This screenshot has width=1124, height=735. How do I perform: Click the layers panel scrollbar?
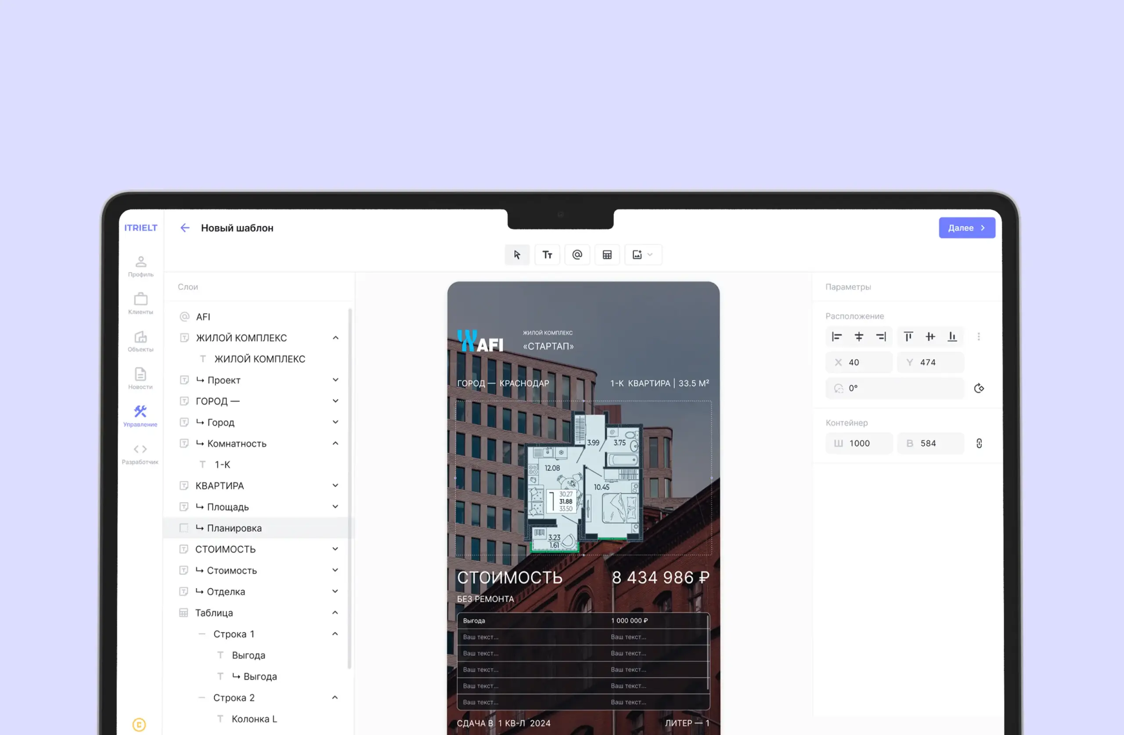350,488
